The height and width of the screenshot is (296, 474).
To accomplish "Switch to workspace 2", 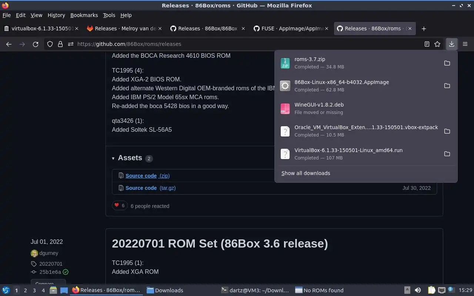I will 25,290.
